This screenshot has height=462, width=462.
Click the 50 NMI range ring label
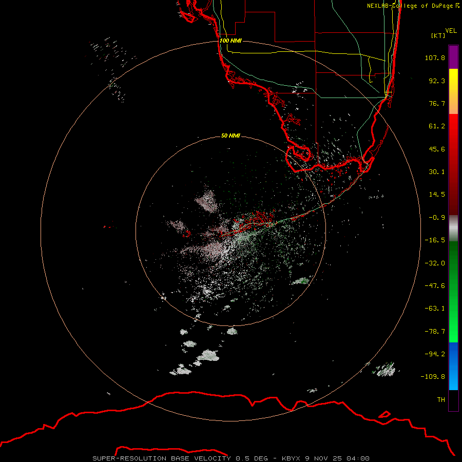click(230, 136)
